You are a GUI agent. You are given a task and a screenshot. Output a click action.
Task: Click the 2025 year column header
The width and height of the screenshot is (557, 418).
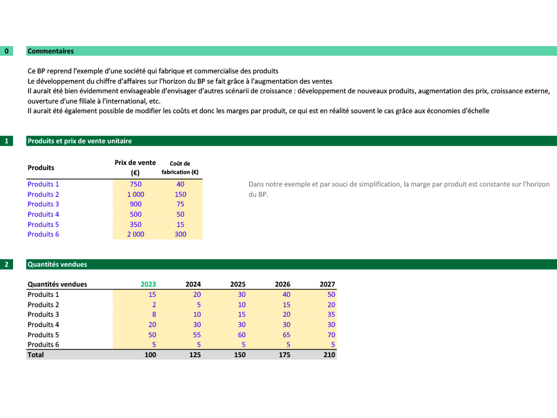pos(238,284)
